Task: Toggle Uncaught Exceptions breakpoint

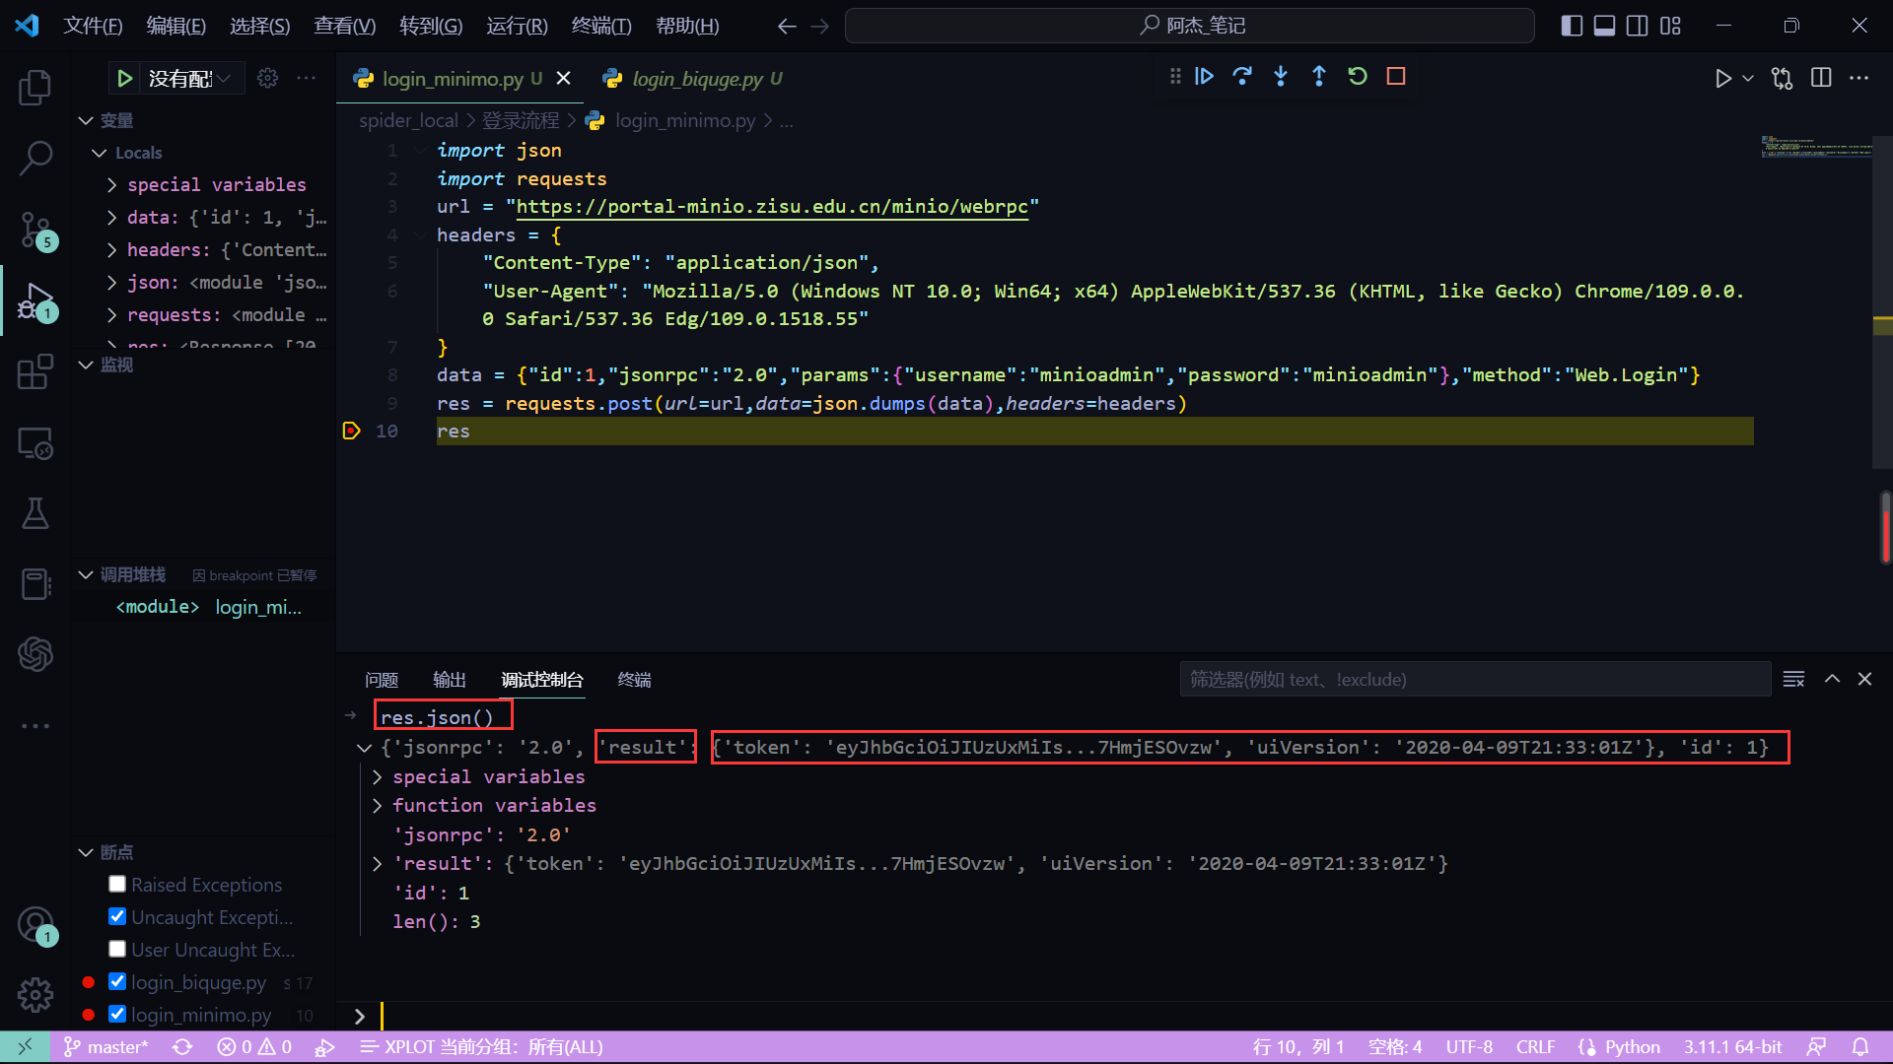Action: [x=117, y=917]
